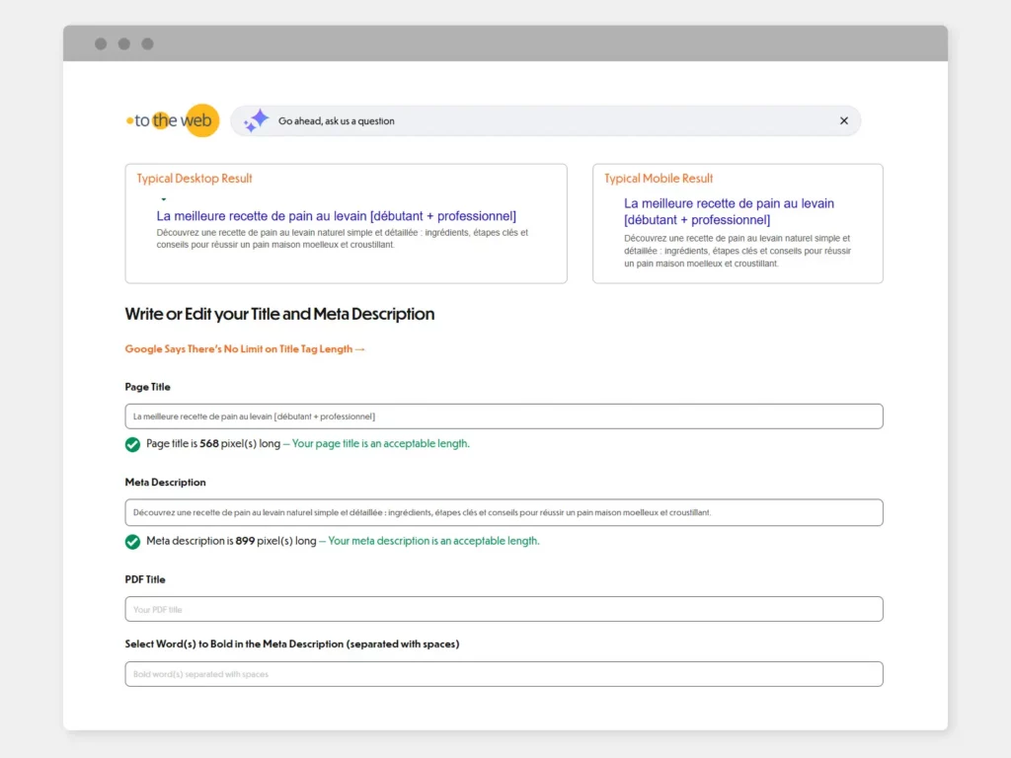1011x758 pixels.
Task: Click the empty PDF Title field
Action: 504,608
